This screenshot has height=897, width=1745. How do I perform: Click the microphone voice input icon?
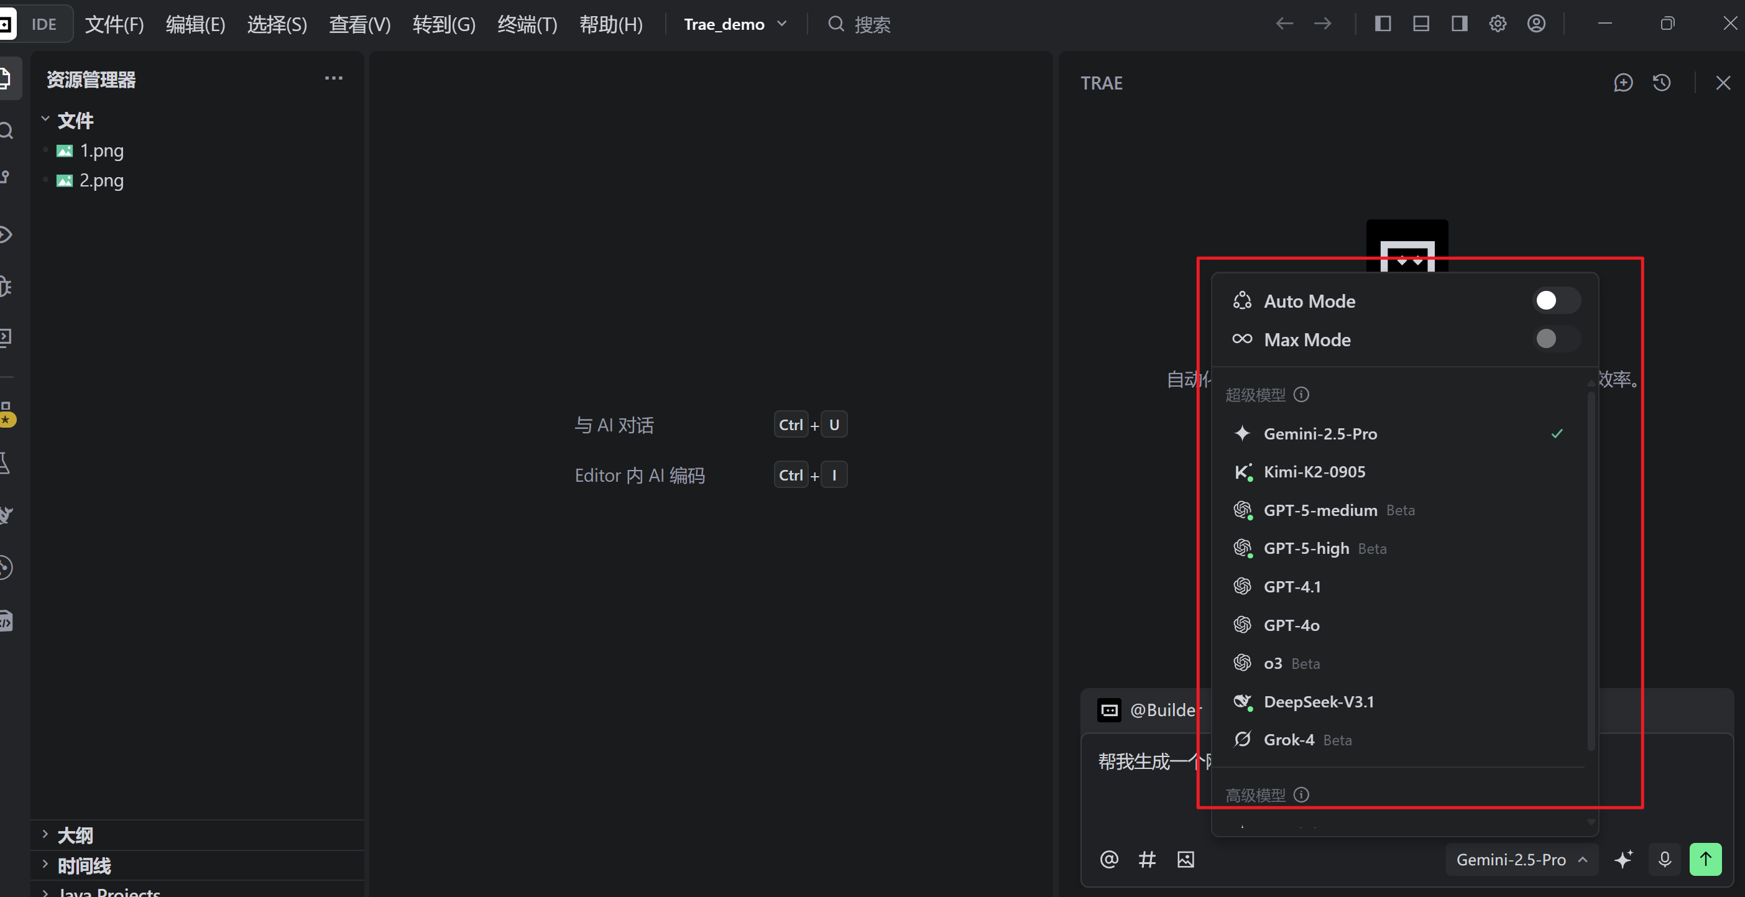[x=1664, y=859]
